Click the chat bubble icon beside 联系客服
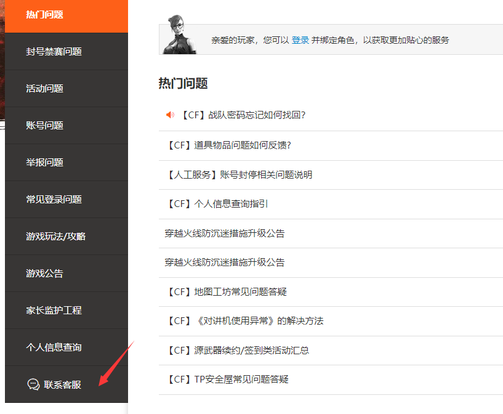 pos(33,384)
